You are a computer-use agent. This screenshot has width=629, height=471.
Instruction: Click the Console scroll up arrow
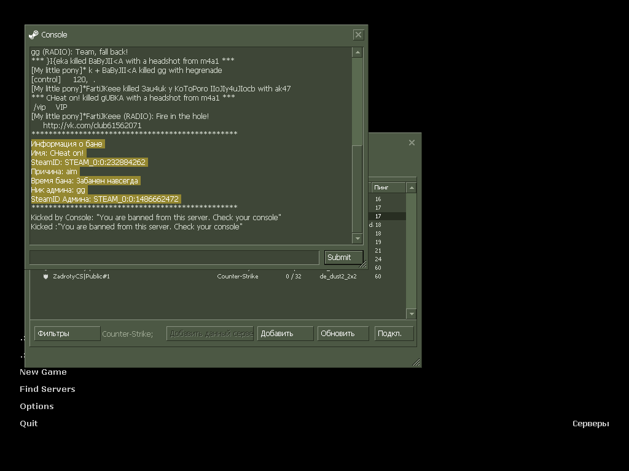pyautogui.click(x=357, y=53)
